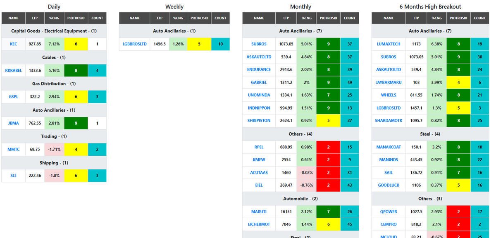This screenshot has height=238, width=496.
Task: Click the 'Shipping - (1)' group row
Action: pyautogui.click(x=54, y=163)
